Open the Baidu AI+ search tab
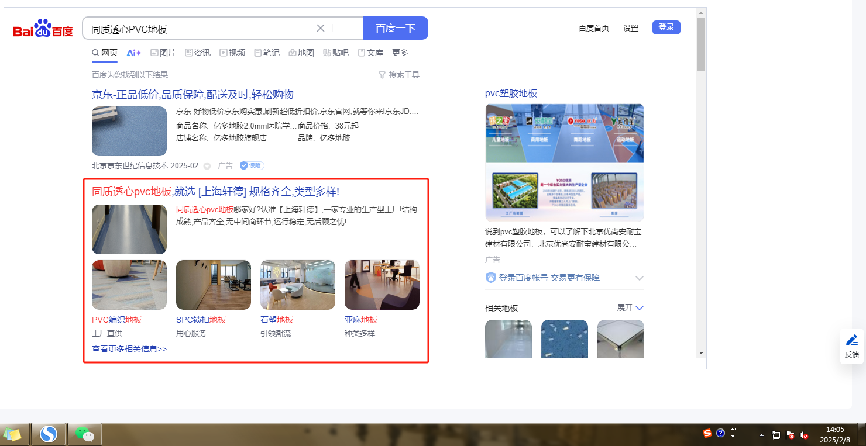This screenshot has height=446, width=866. pos(134,53)
